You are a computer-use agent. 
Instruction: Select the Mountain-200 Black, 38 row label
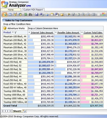15,40
